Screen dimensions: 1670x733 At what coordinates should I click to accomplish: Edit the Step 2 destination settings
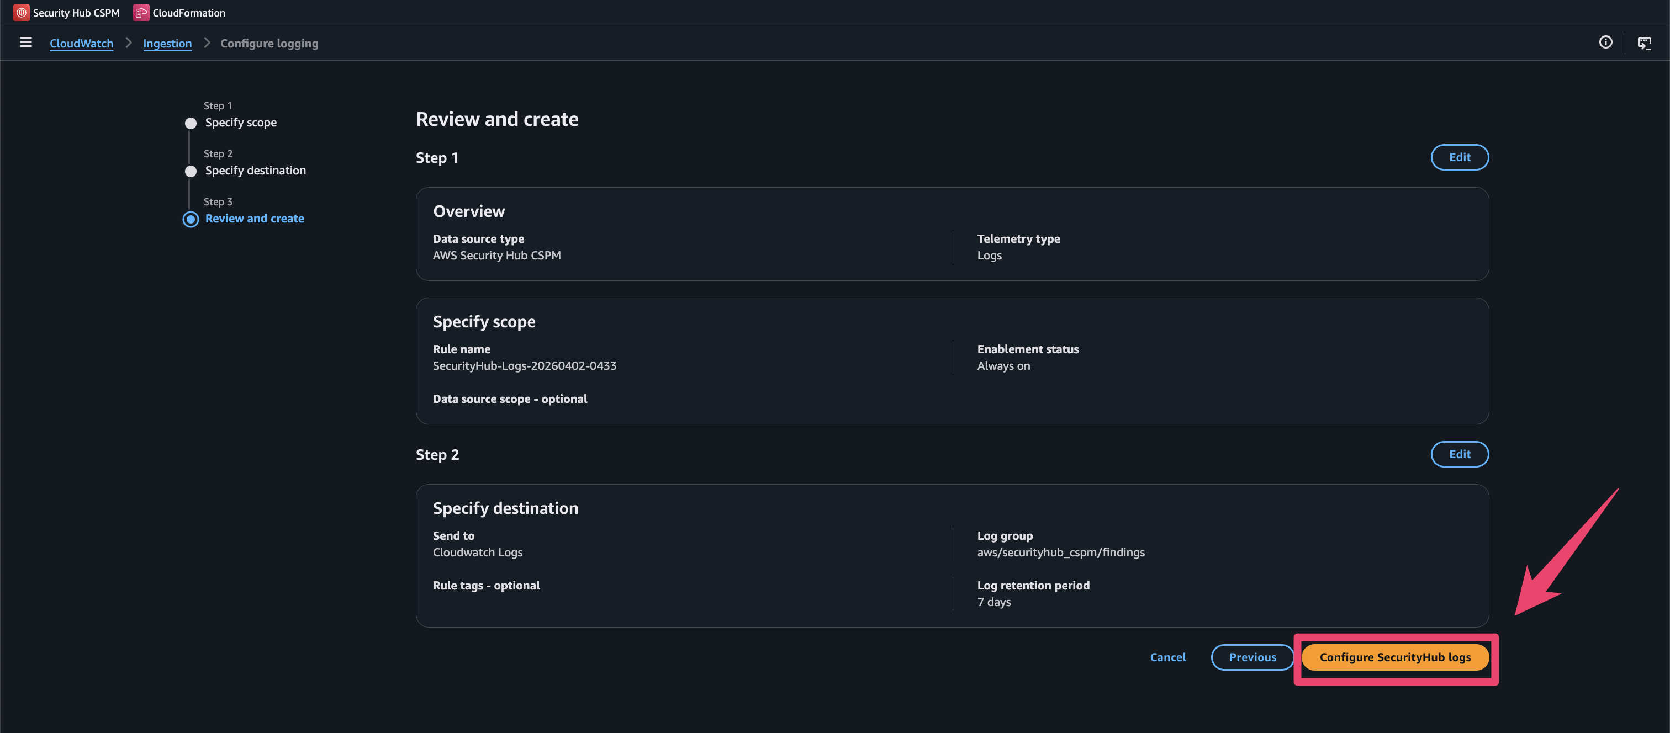[1458, 454]
